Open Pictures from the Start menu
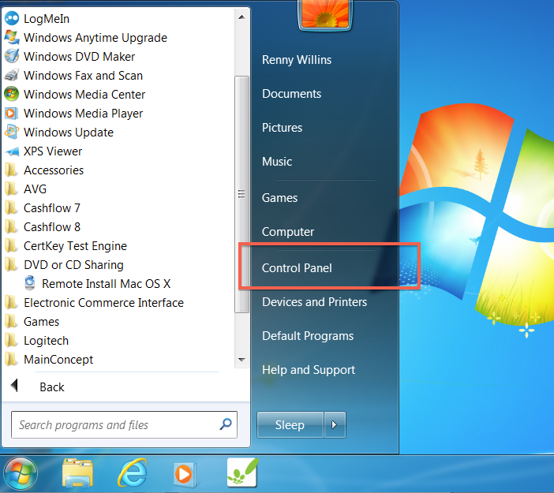 [x=282, y=128]
